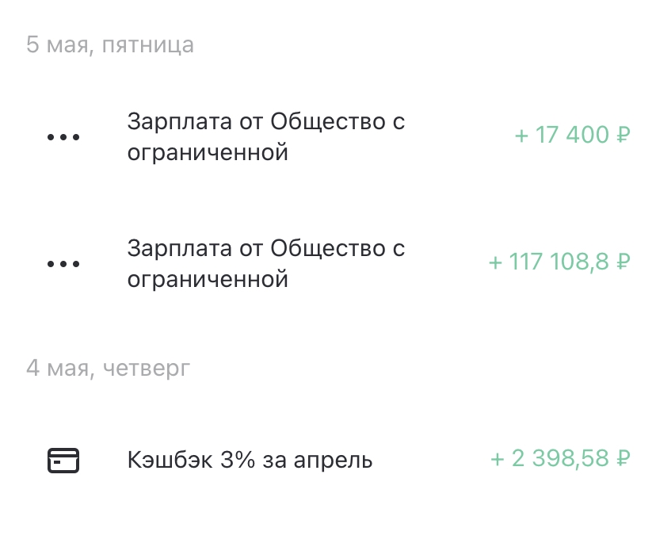This screenshot has width=656, height=547.
Task: Click "ограниченной" in the 117 108,8 ₽ salary row
Action: [208, 279]
